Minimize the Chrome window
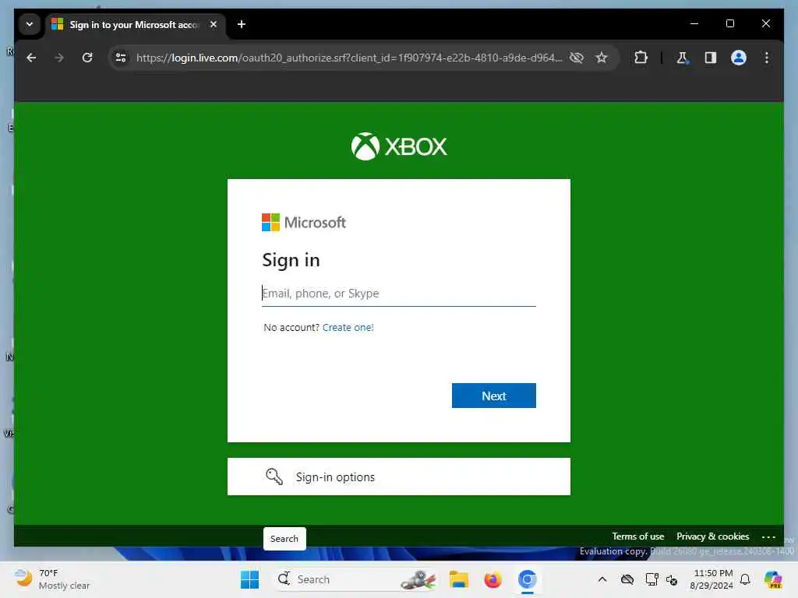 pyautogui.click(x=694, y=24)
